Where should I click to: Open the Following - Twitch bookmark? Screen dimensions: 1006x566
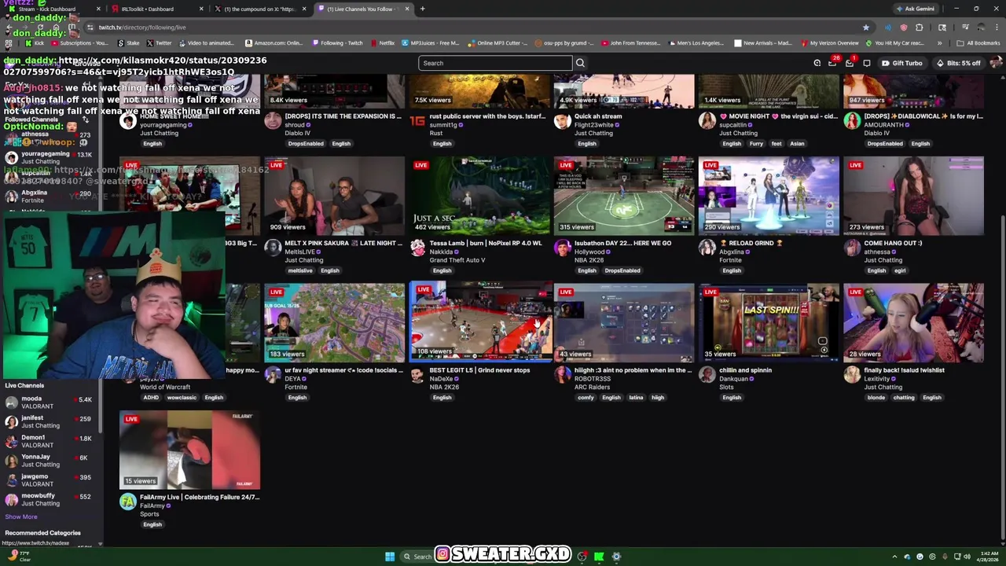pos(336,43)
